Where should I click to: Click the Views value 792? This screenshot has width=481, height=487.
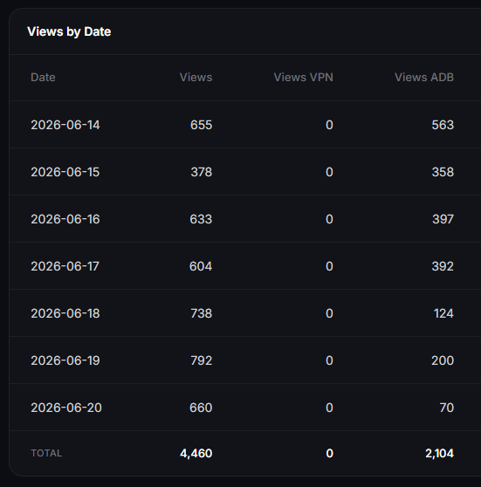202,360
